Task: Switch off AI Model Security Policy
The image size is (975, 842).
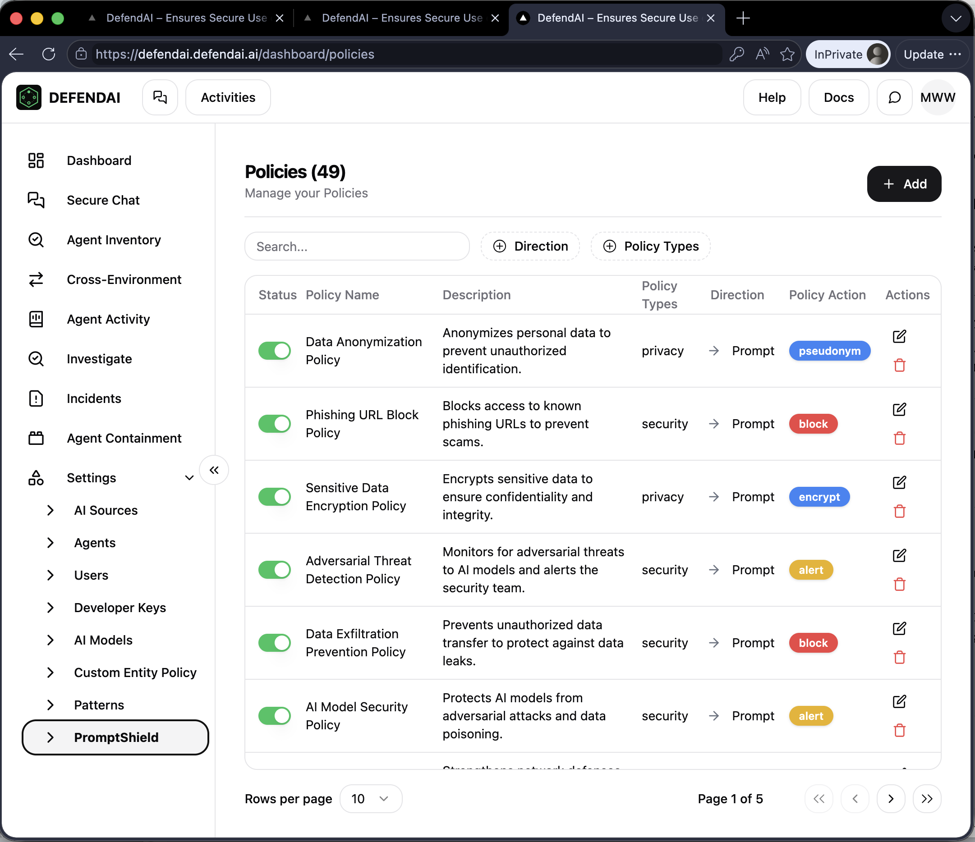Action: point(275,715)
